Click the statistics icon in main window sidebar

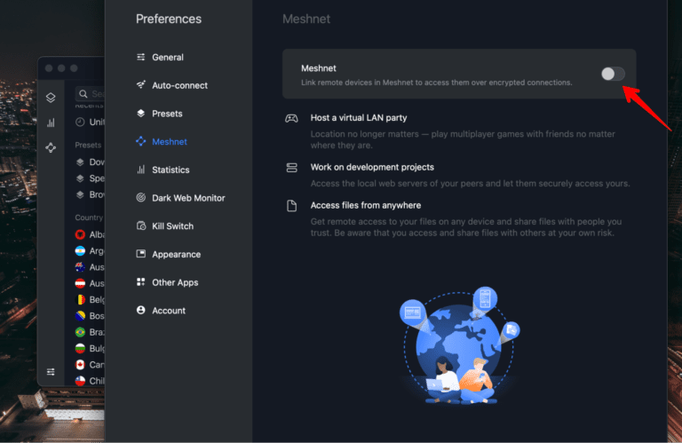pos(51,123)
